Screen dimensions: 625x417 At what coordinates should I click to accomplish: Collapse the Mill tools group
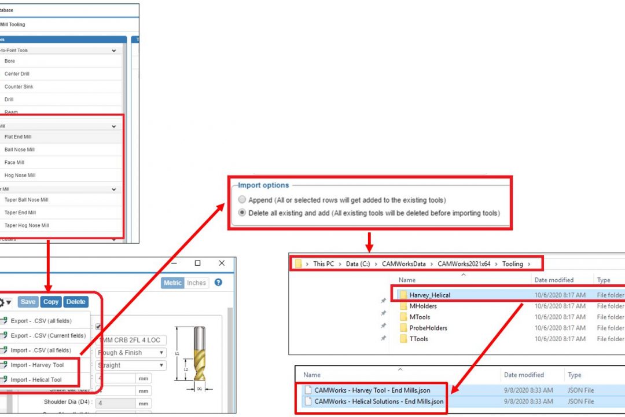(x=114, y=126)
